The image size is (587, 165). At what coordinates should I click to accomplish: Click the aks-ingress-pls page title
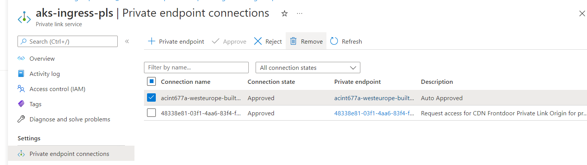tap(74, 13)
